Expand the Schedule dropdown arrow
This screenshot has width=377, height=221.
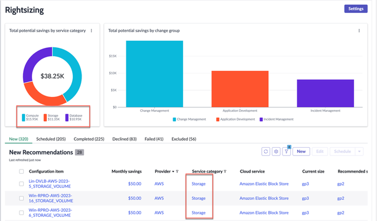pos(359,151)
